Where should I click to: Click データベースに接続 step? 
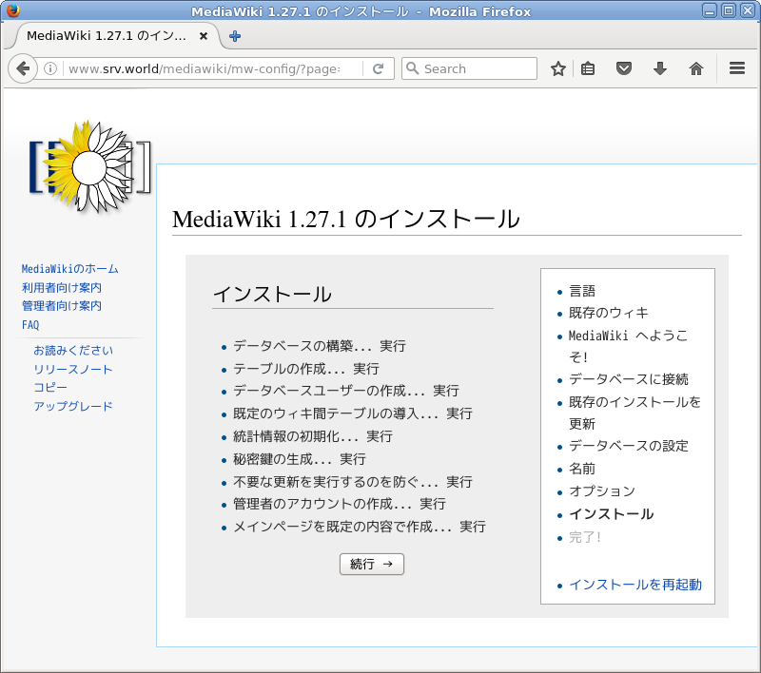coord(629,379)
